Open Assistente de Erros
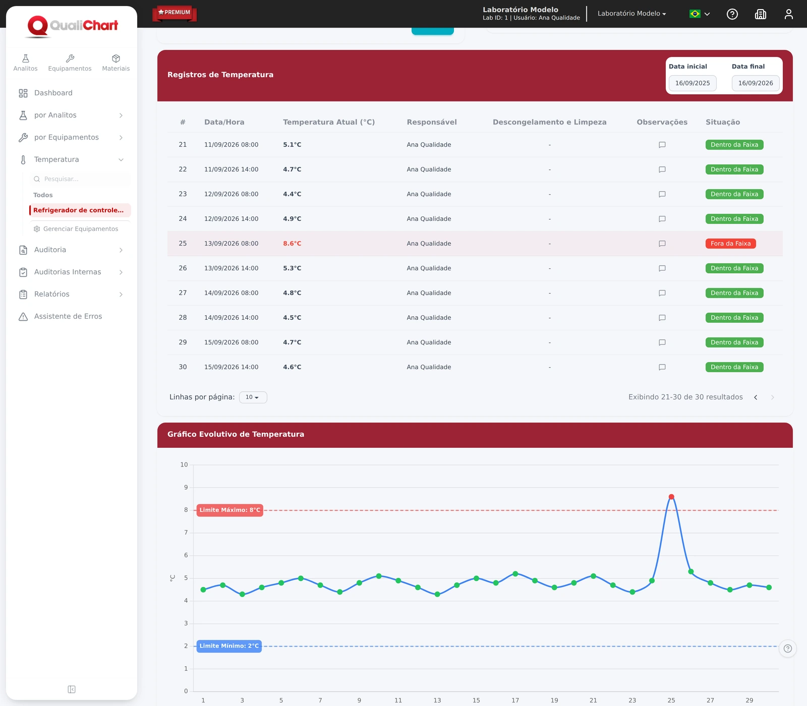This screenshot has height=706, width=807. click(71, 316)
